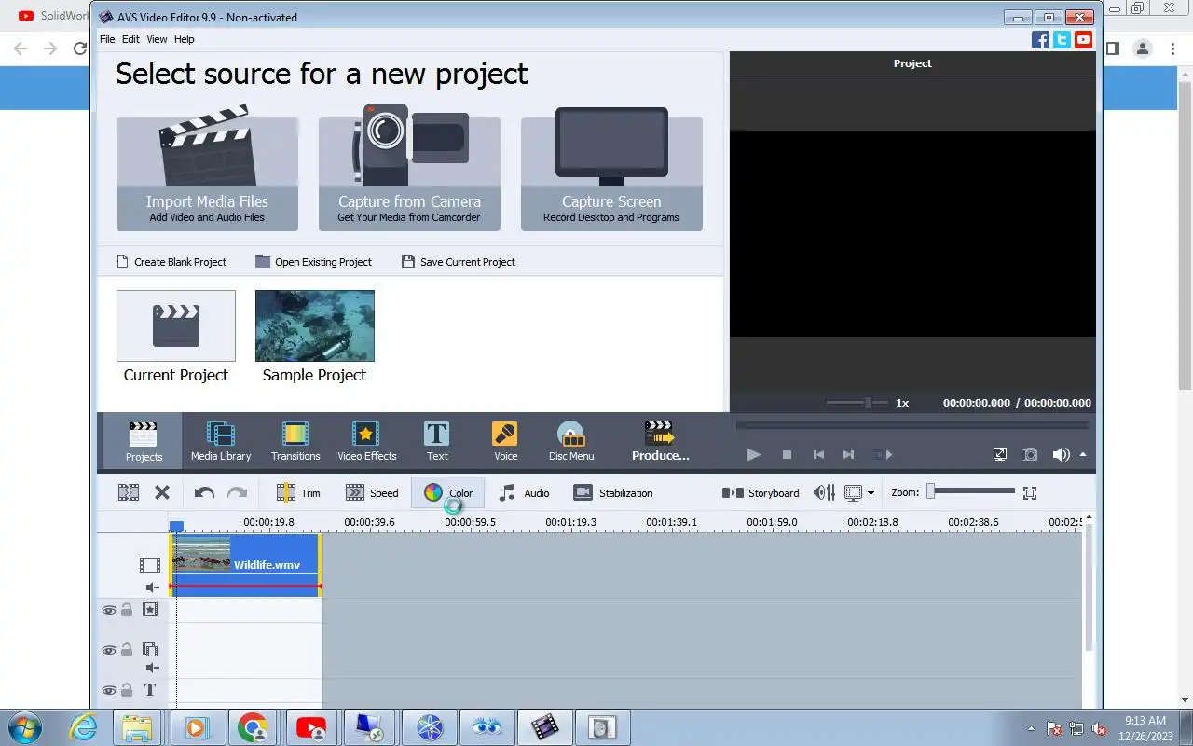Image resolution: width=1193 pixels, height=746 pixels.
Task: Click the Play button in preview
Action: click(753, 454)
